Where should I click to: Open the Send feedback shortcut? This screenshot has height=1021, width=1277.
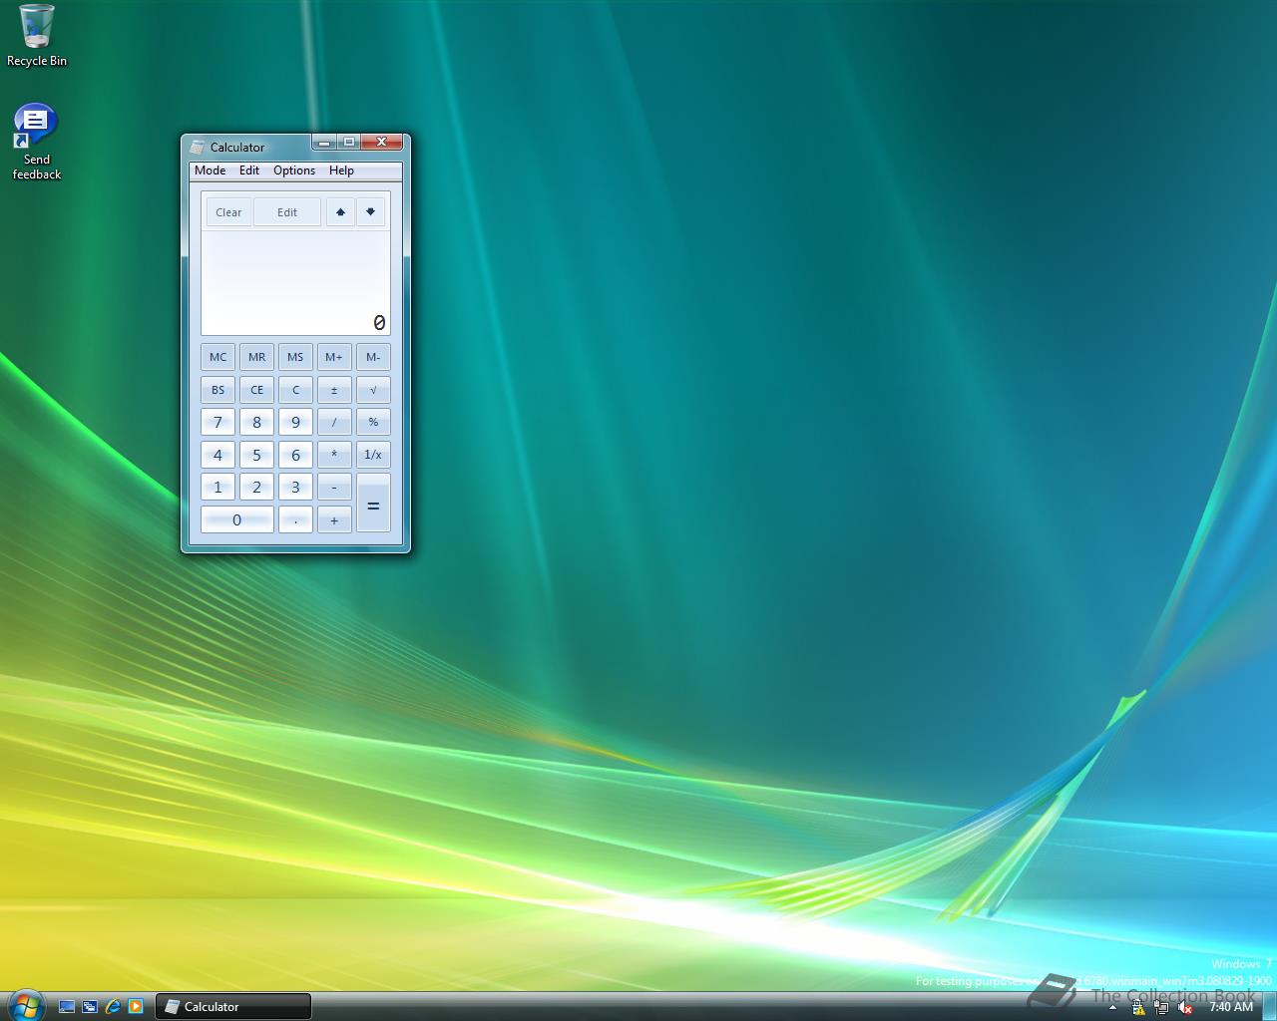coord(36,142)
